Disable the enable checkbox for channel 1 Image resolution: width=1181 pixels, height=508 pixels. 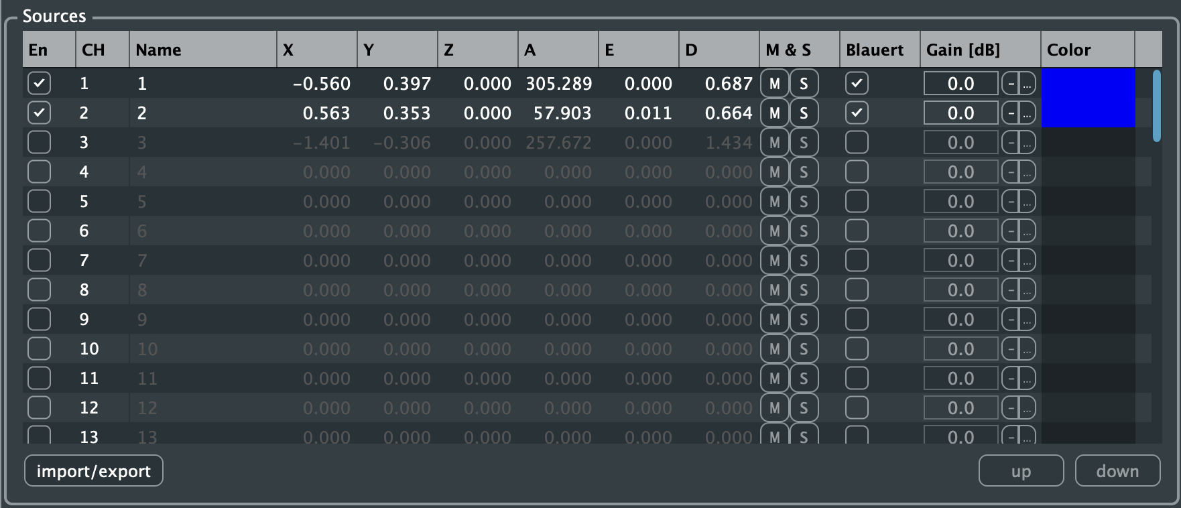point(39,84)
